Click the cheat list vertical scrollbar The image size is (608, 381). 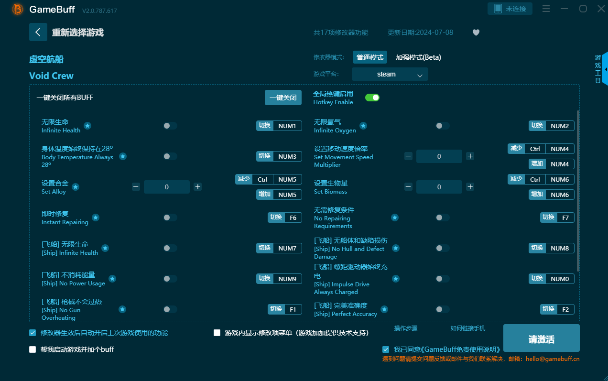(578, 191)
